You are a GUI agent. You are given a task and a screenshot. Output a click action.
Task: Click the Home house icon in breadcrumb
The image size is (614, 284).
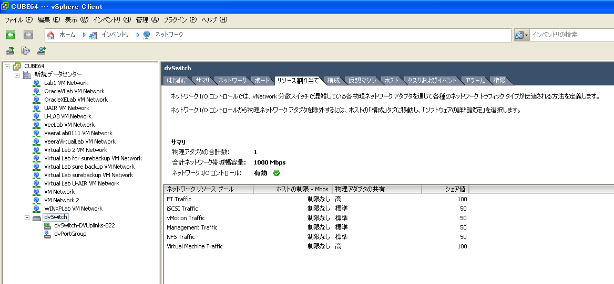point(50,35)
